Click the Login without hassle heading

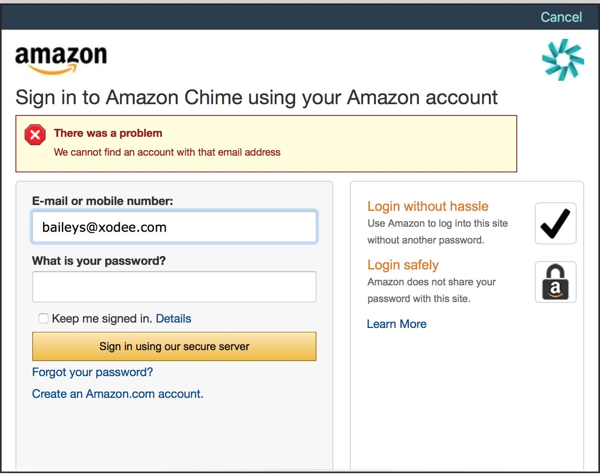click(428, 206)
